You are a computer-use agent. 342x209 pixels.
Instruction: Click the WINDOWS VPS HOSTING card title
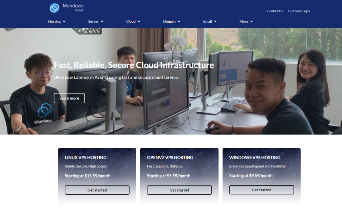click(x=255, y=158)
